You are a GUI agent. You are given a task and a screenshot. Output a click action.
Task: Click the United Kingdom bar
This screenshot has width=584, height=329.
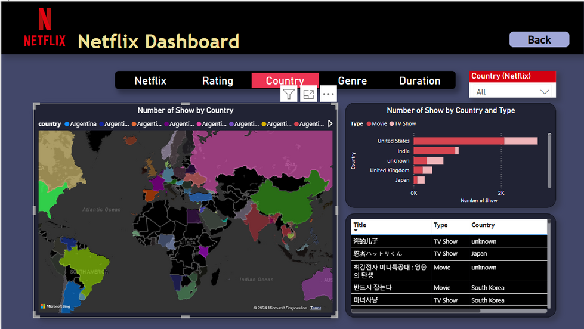(x=423, y=170)
